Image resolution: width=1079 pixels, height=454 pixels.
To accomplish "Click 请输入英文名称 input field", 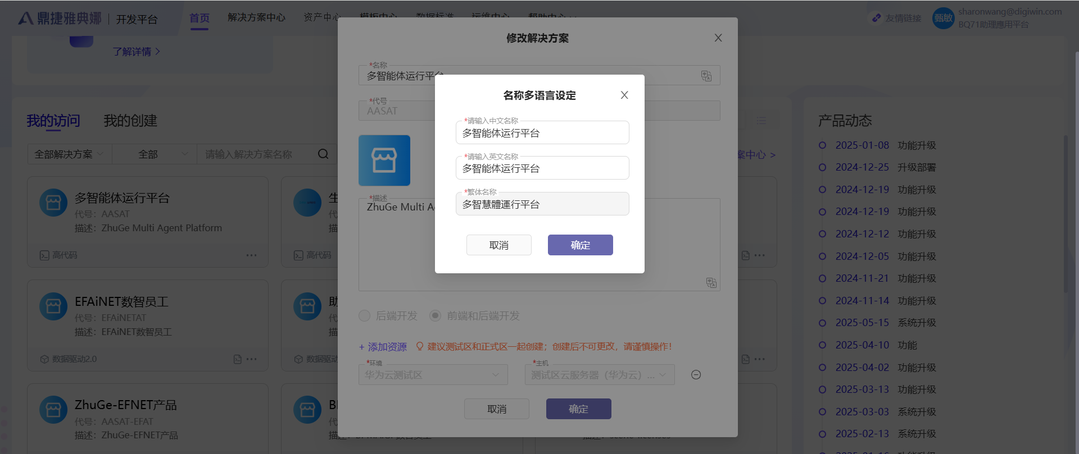I will [542, 168].
